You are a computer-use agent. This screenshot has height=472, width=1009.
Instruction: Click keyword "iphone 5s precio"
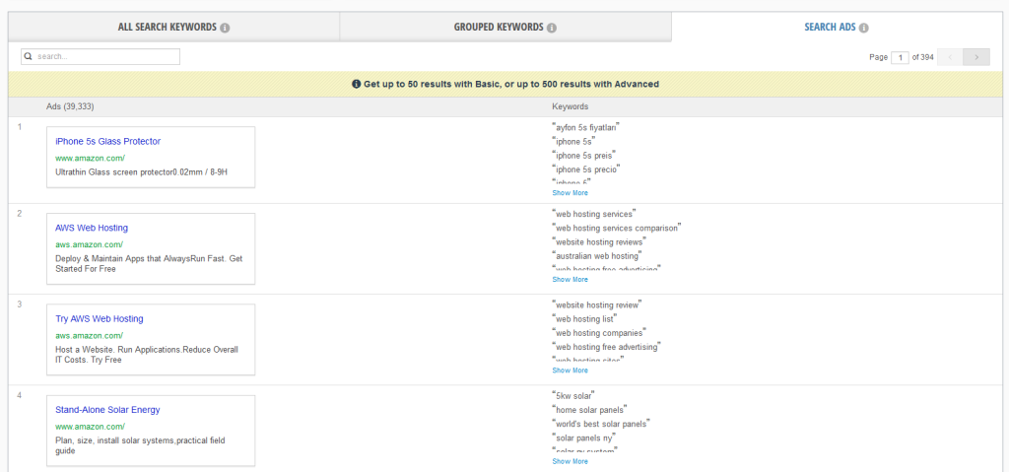click(x=585, y=170)
